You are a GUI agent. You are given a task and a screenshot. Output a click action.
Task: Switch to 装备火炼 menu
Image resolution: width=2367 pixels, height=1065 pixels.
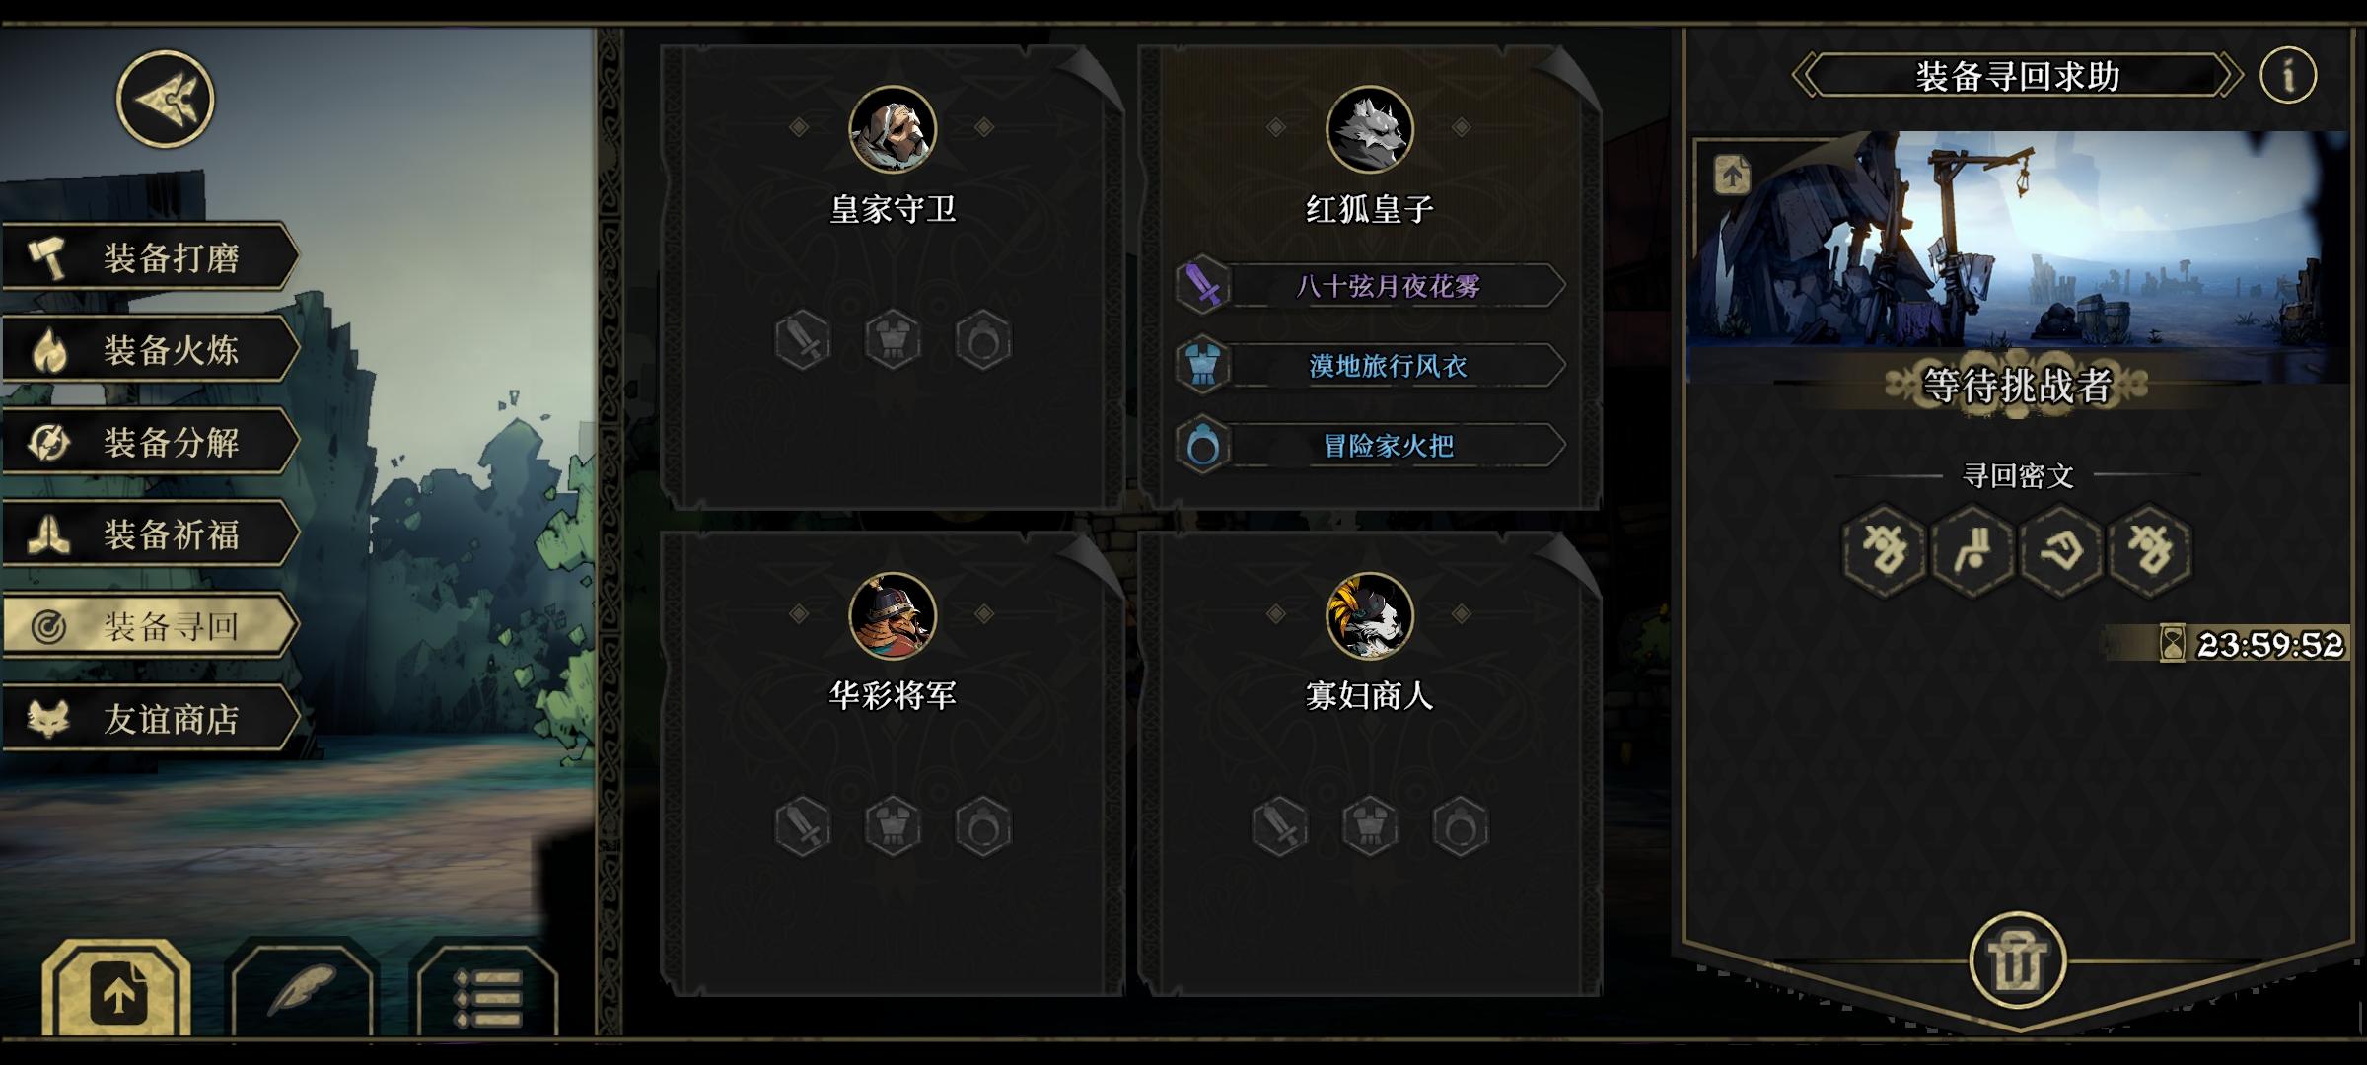(x=151, y=349)
